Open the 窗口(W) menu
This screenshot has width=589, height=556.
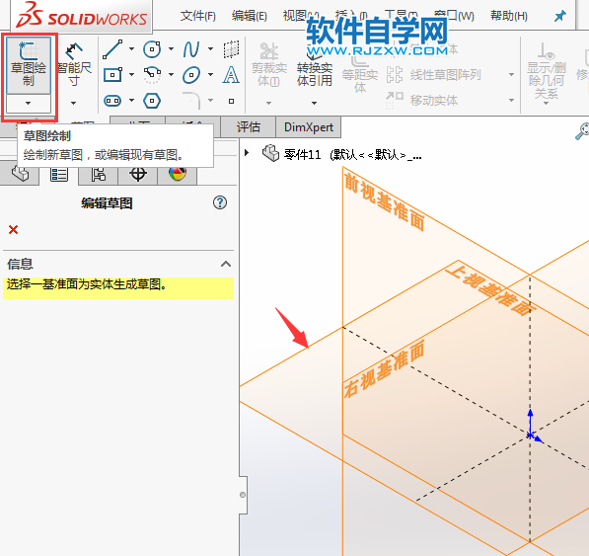point(454,16)
